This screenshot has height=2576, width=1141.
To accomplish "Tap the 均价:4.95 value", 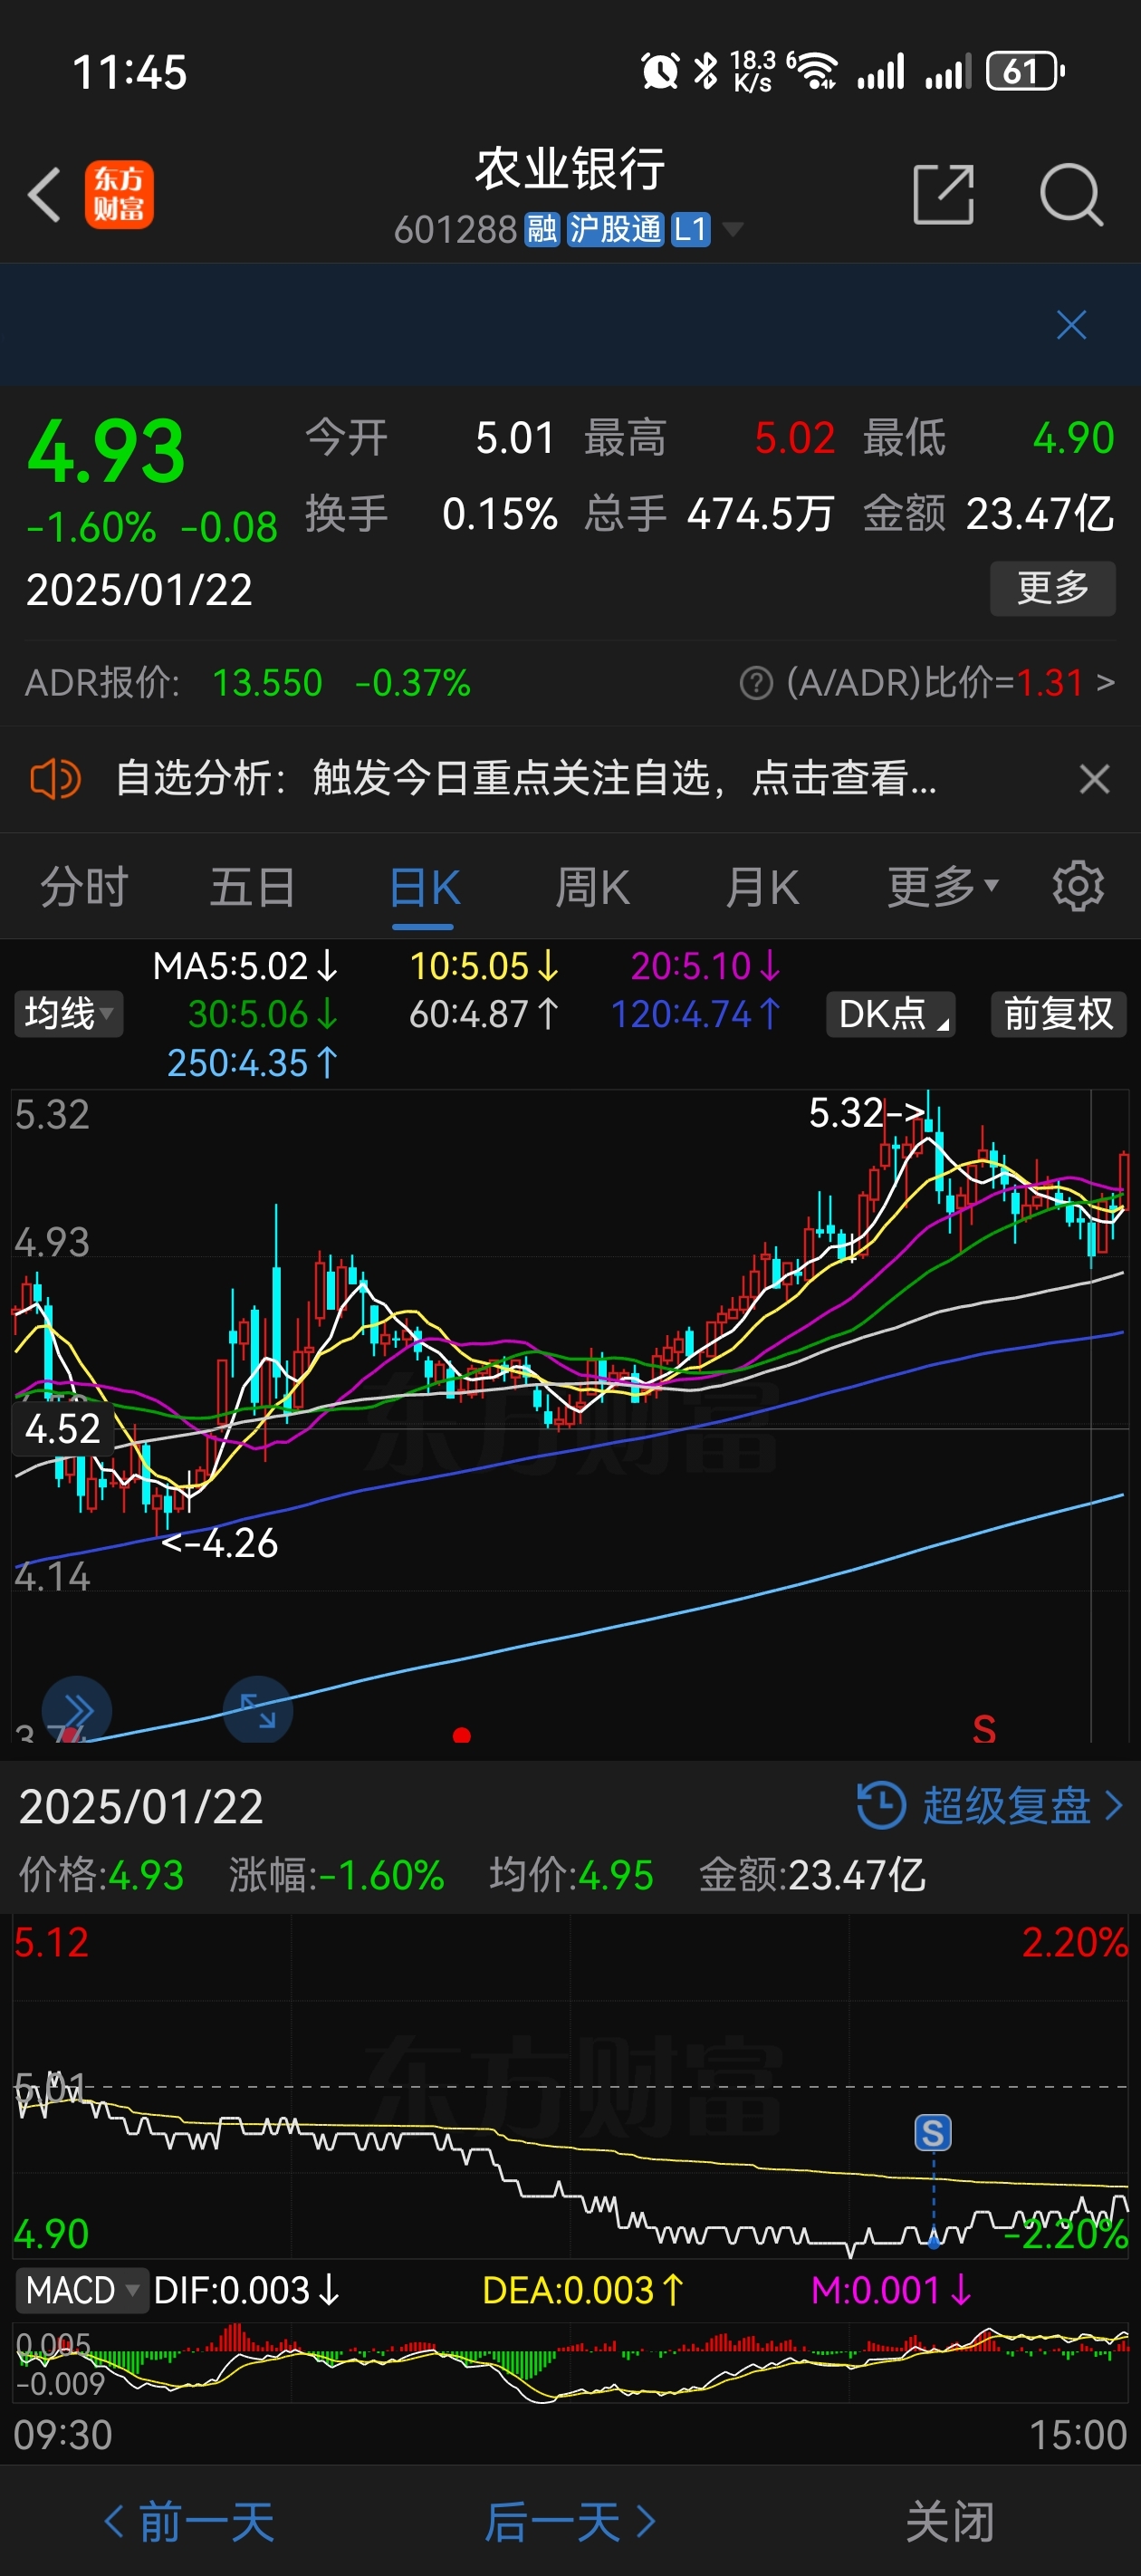I will [571, 1875].
